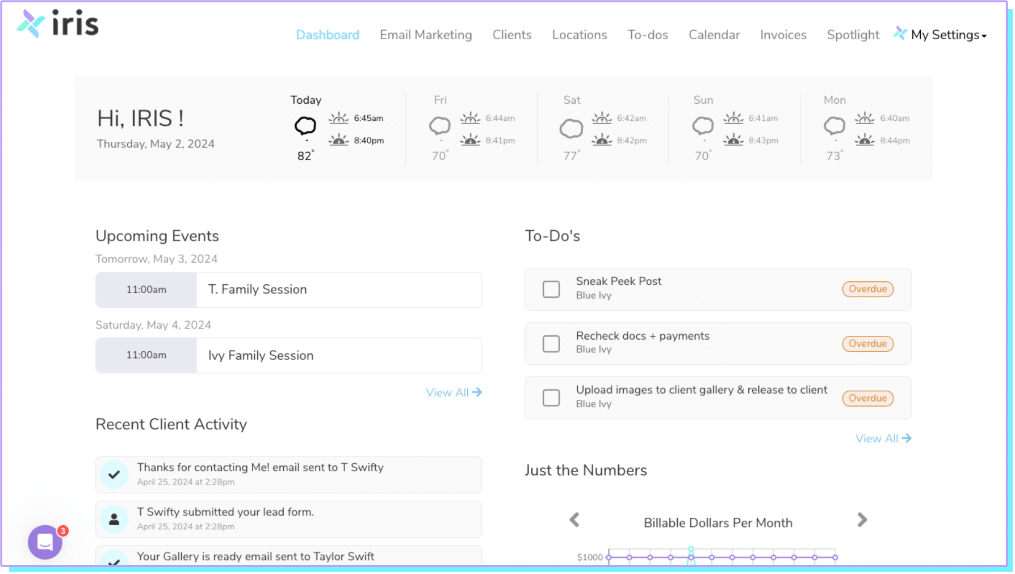Switch to the Calendar tab

pyautogui.click(x=714, y=35)
